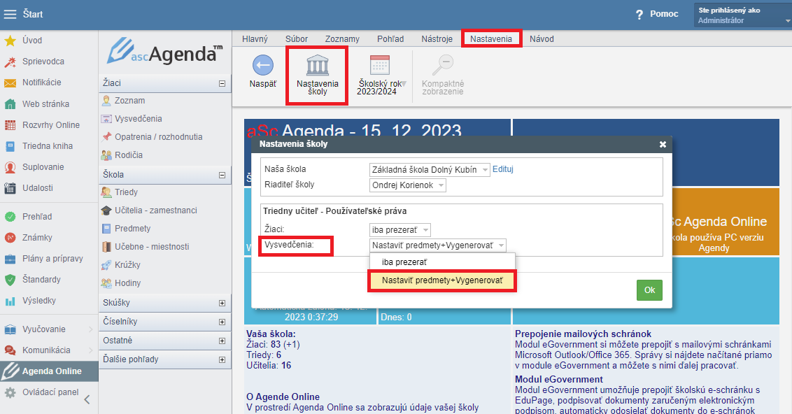Click Kompaktné zobrazenie toolbar button
The height and width of the screenshot is (414, 792).
coord(442,76)
